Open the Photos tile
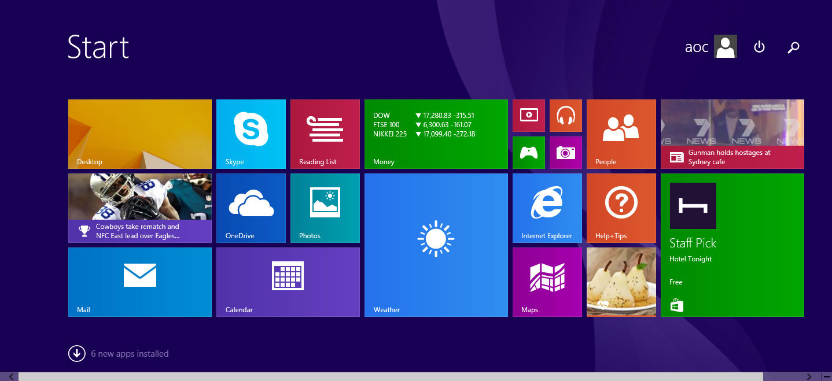Viewport: 832px width, 381px height. coord(325,208)
